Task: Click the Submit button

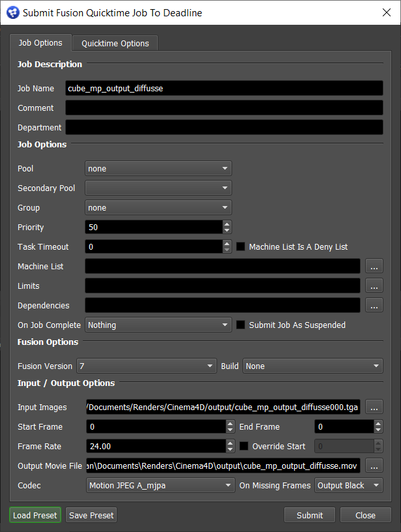Action: pos(310,515)
